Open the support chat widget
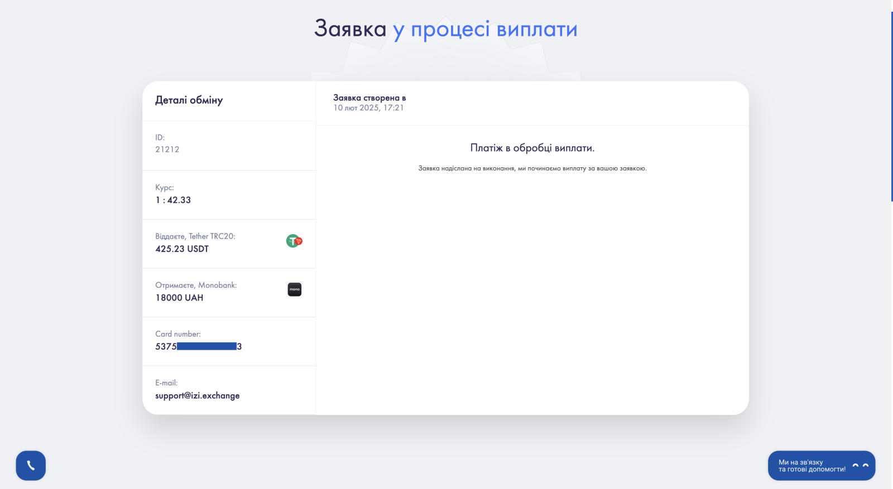893x489 pixels. (812, 466)
